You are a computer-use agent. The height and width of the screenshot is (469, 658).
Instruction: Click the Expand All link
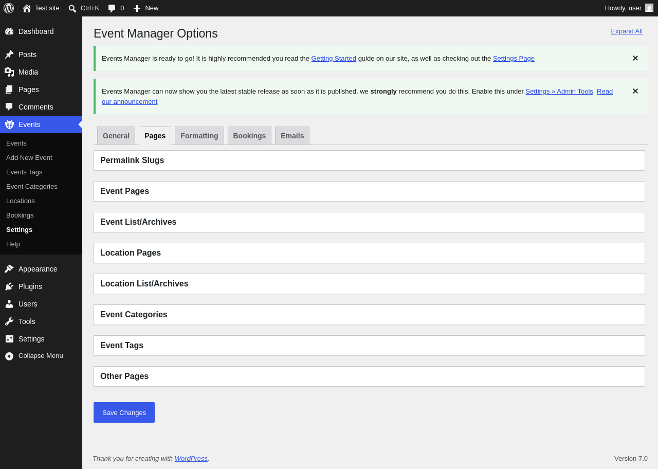tap(627, 31)
